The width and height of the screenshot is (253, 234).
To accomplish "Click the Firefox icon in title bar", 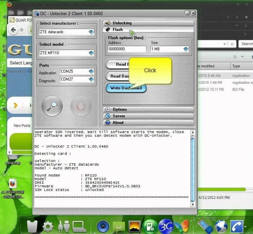I will click(10, 4).
